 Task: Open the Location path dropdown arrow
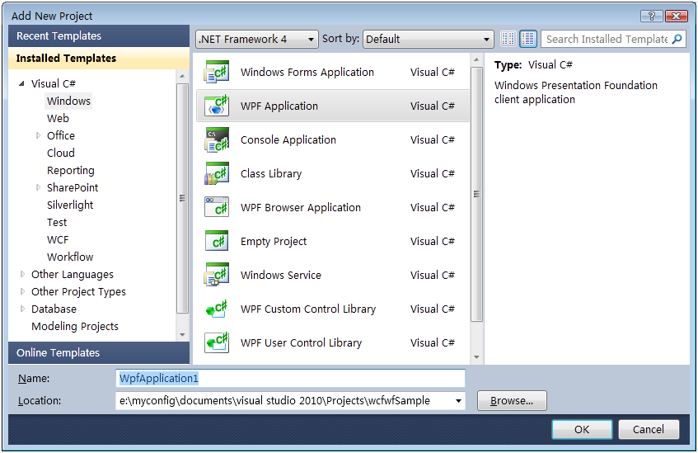(458, 401)
